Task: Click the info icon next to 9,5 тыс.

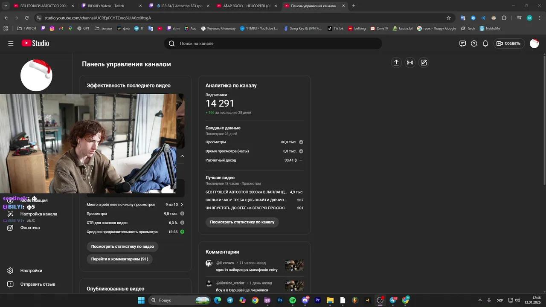Action: click(182, 214)
